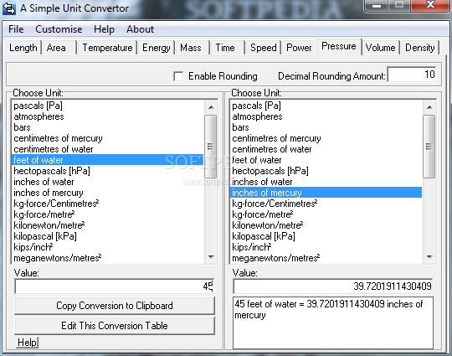Viewport: 452px width, 356px height.
Task: Click left list scrollbar up arrow
Action: (x=211, y=107)
